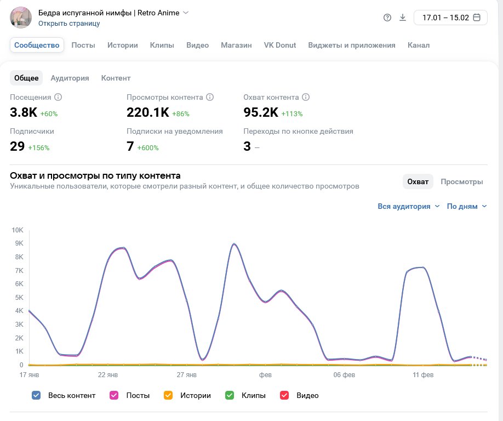Image resolution: width=503 pixels, height=421 pixels.
Task: Click info icon next to Охват контента
Action: (306, 97)
